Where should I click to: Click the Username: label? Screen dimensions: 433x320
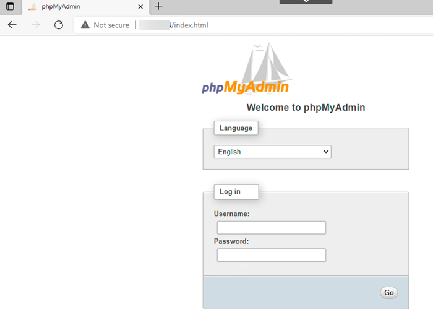tap(232, 214)
